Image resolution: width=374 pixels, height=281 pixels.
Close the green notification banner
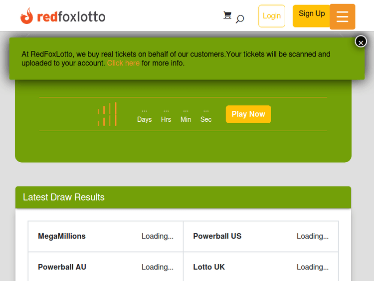tap(361, 42)
